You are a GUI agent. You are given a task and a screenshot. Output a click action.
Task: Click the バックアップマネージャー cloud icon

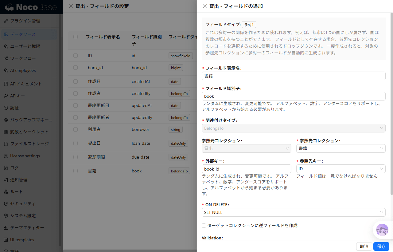click(6, 120)
